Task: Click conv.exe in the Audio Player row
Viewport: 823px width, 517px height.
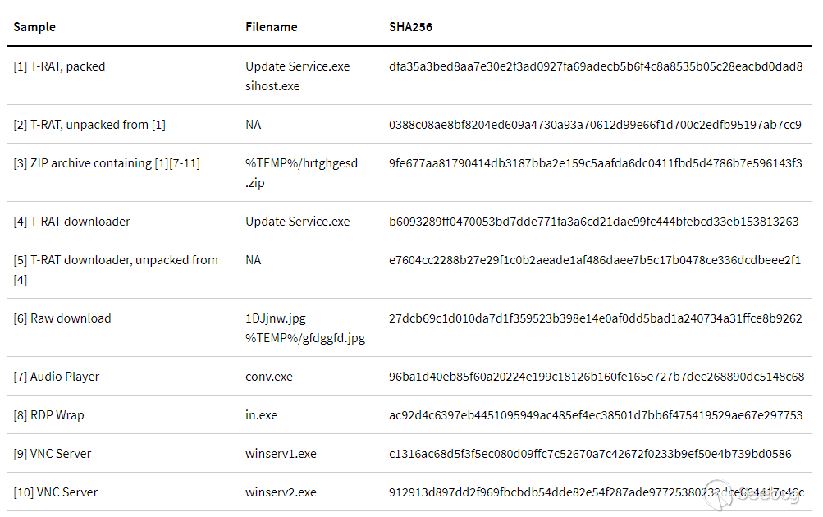Action: (x=269, y=377)
